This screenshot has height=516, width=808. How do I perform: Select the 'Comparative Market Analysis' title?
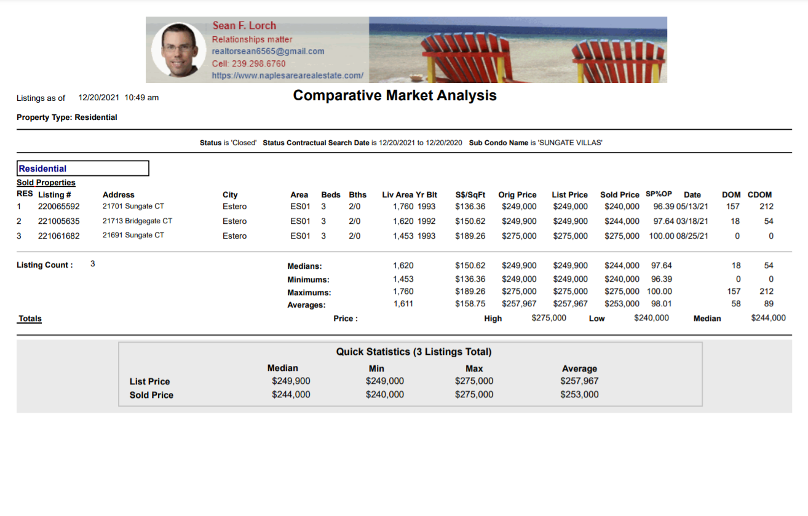(395, 95)
